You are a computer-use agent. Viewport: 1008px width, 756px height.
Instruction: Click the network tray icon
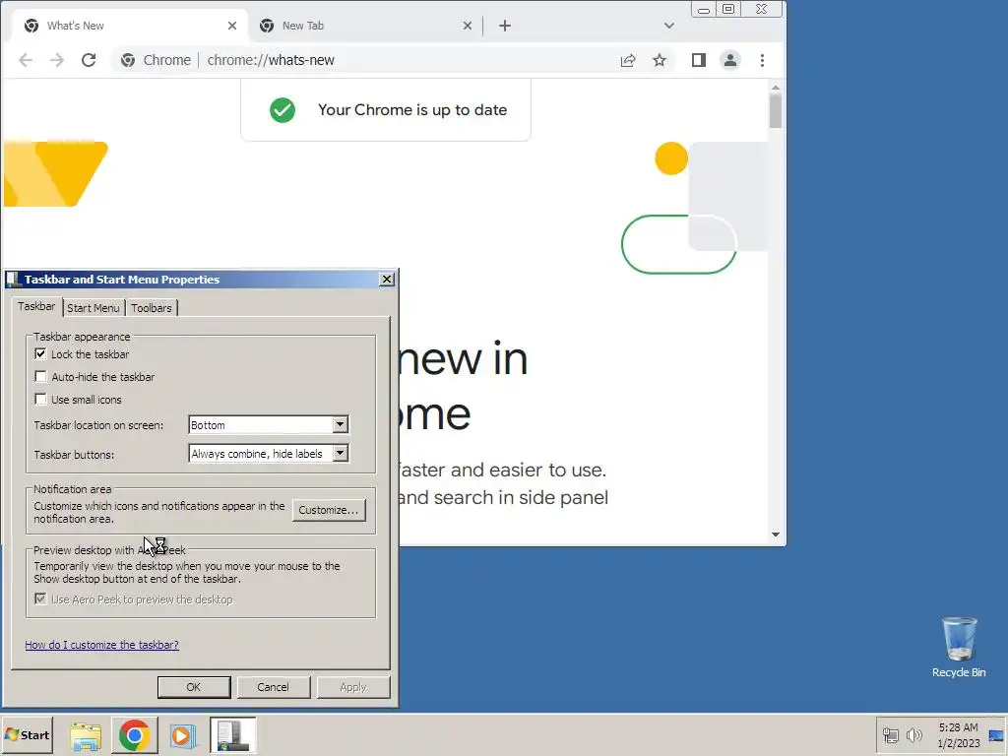click(x=890, y=735)
